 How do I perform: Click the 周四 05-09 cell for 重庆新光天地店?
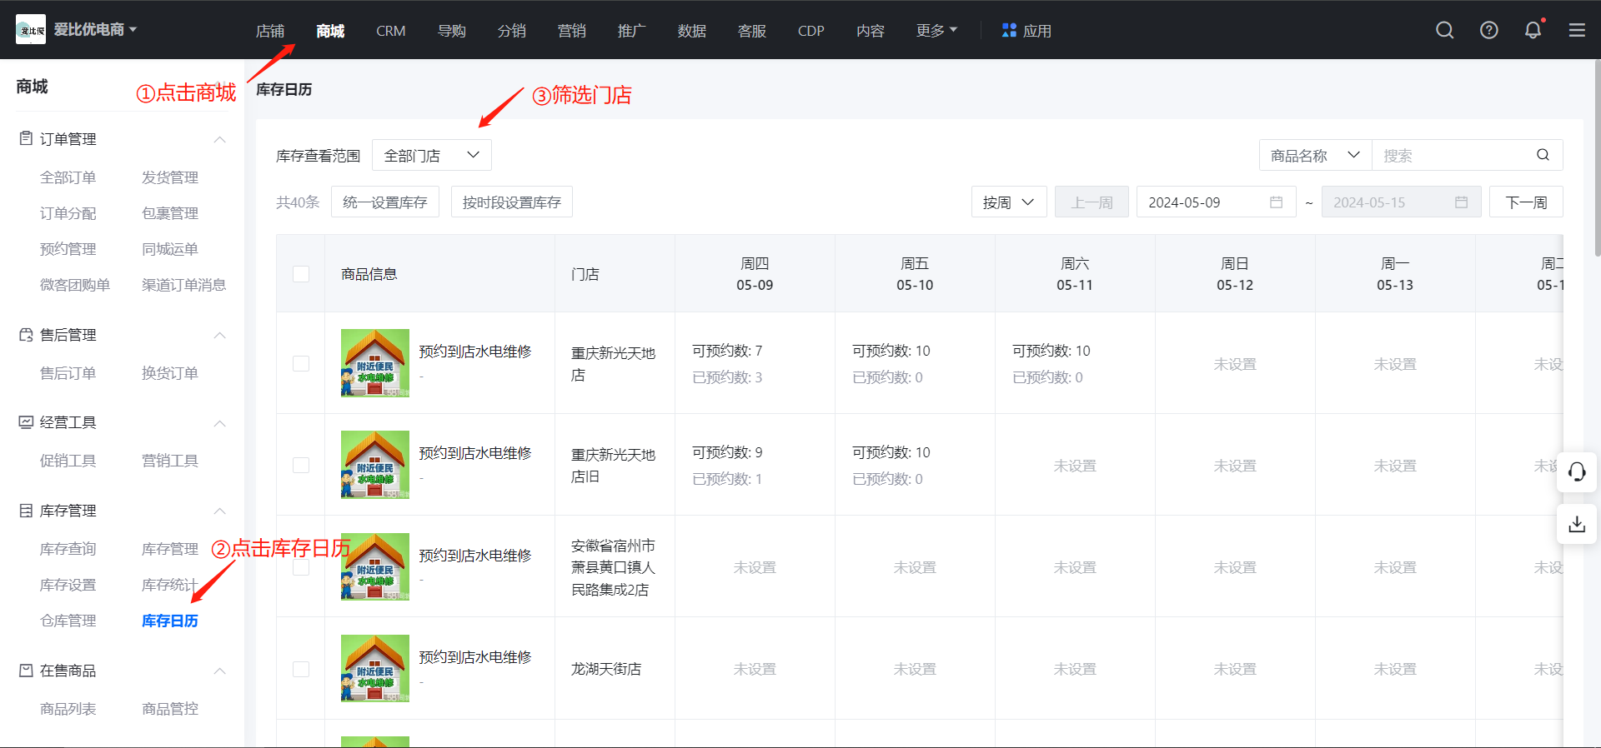click(755, 363)
